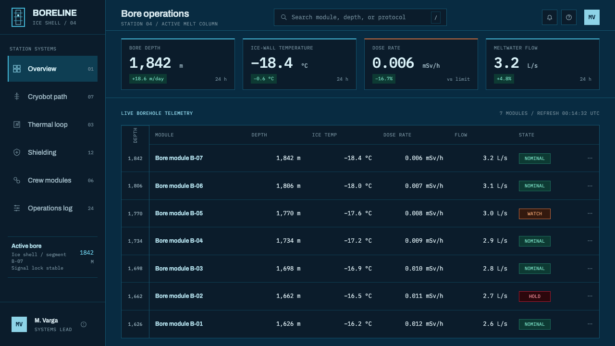
Task: Open the help question-mark icon
Action: click(569, 17)
